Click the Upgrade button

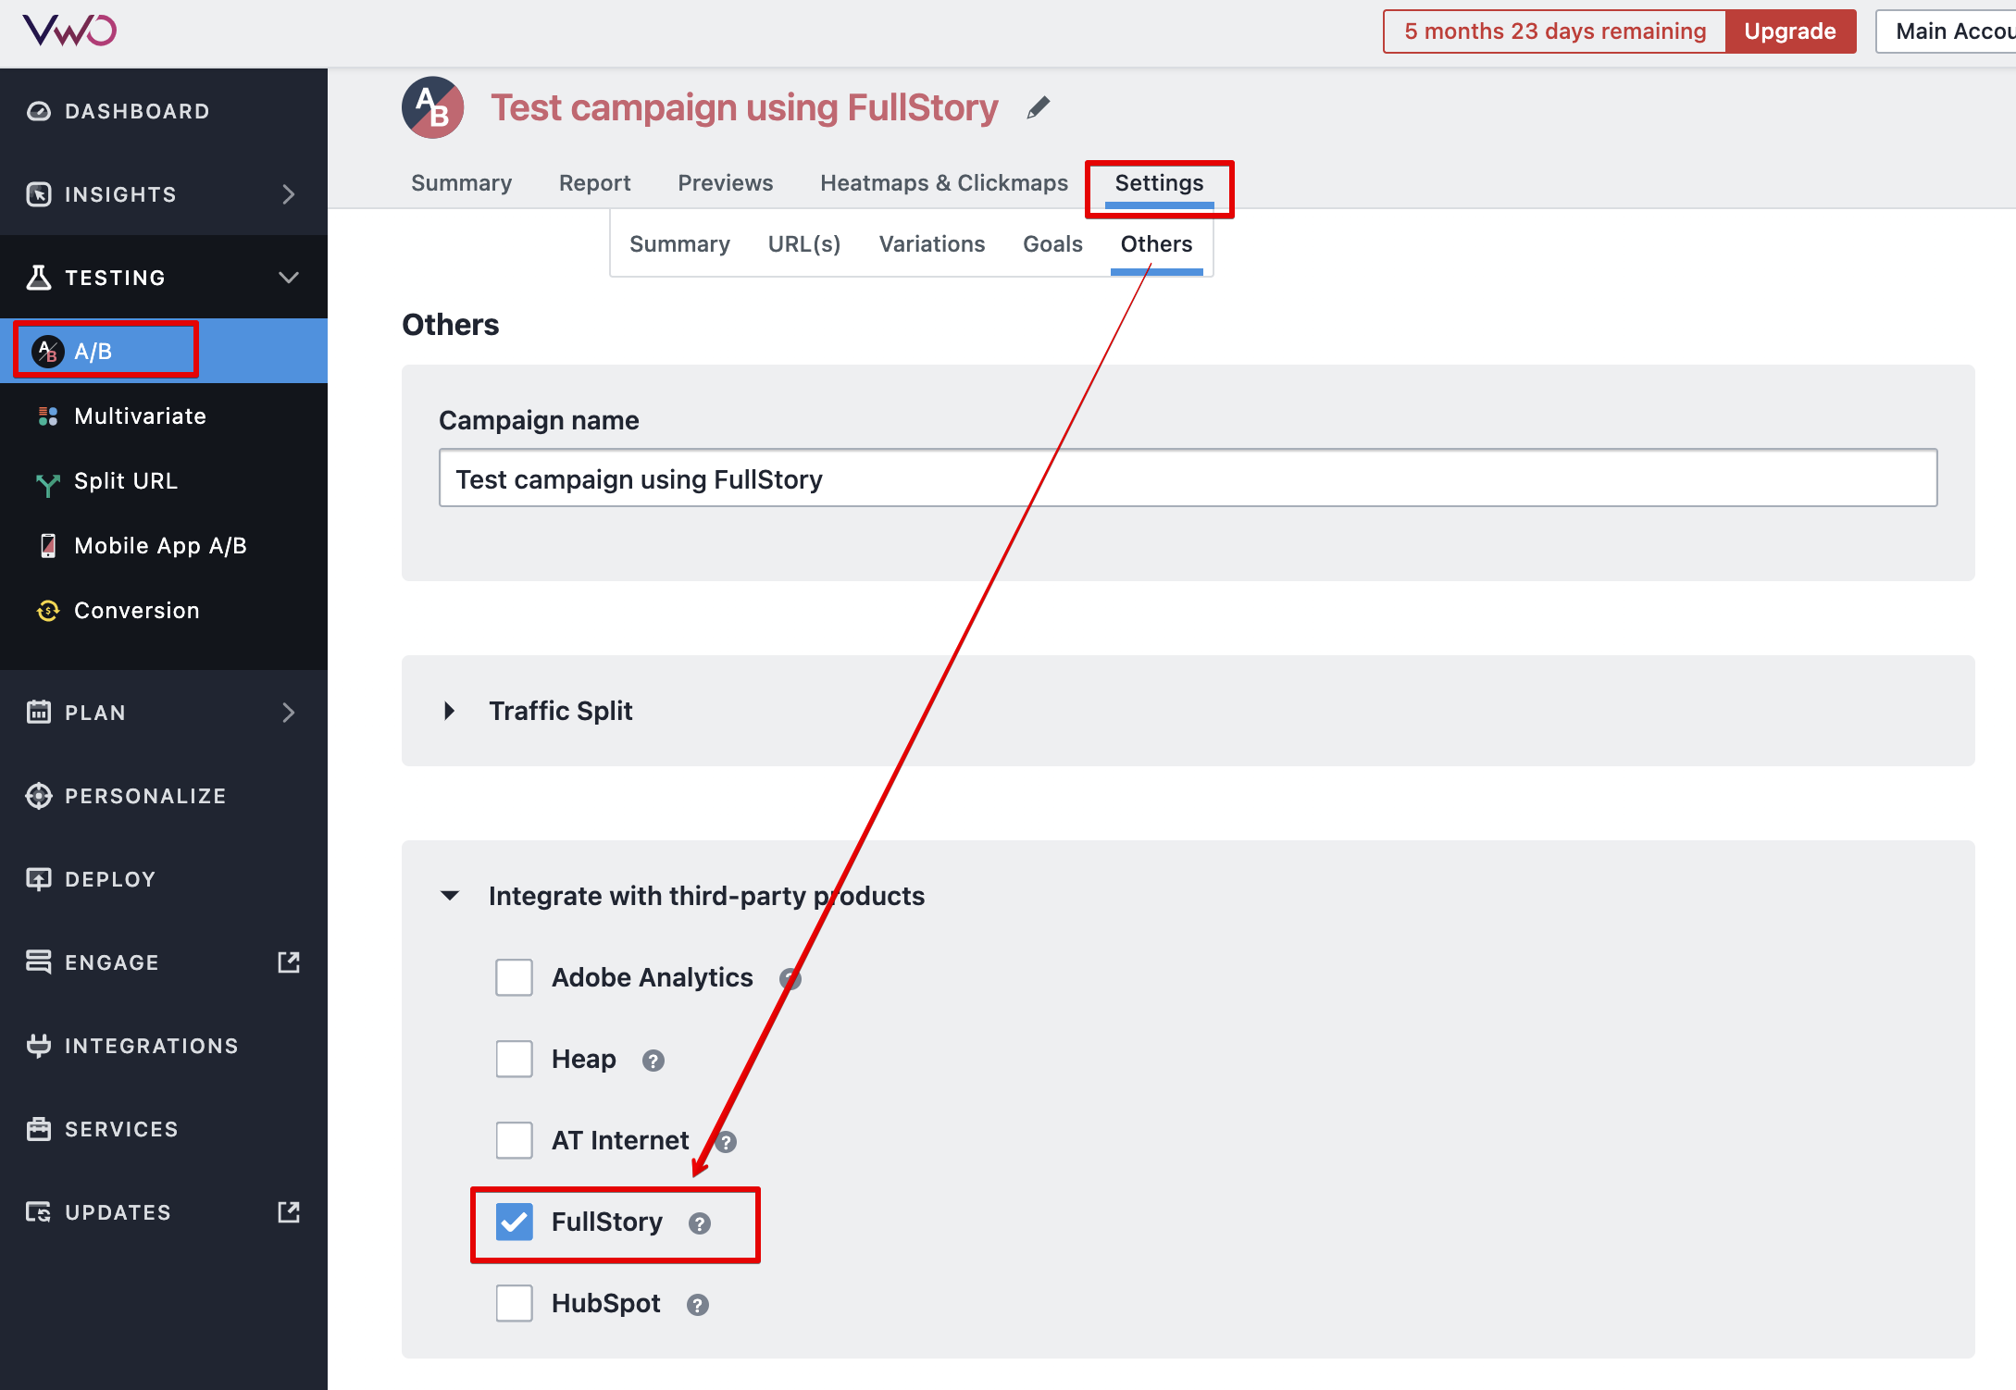[x=1790, y=31]
